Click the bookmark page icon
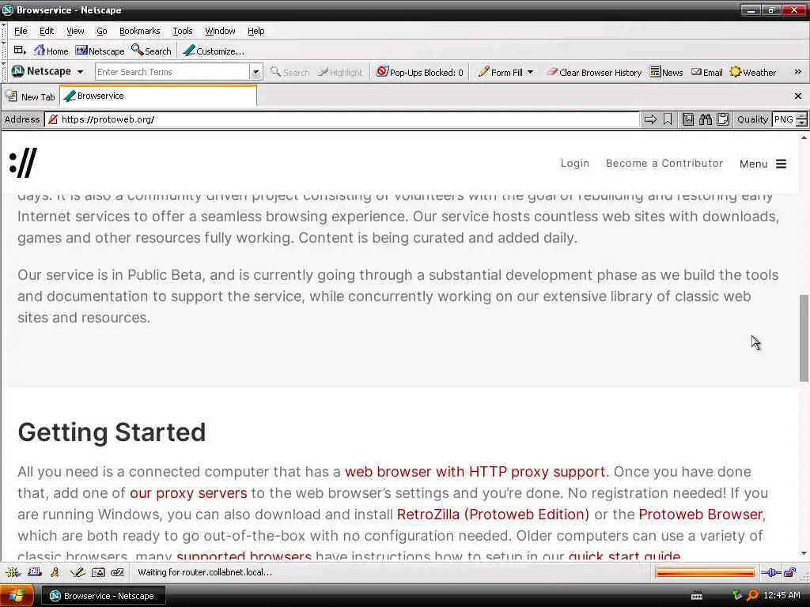This screenshot has height=607, width=810. click(688, 119)
